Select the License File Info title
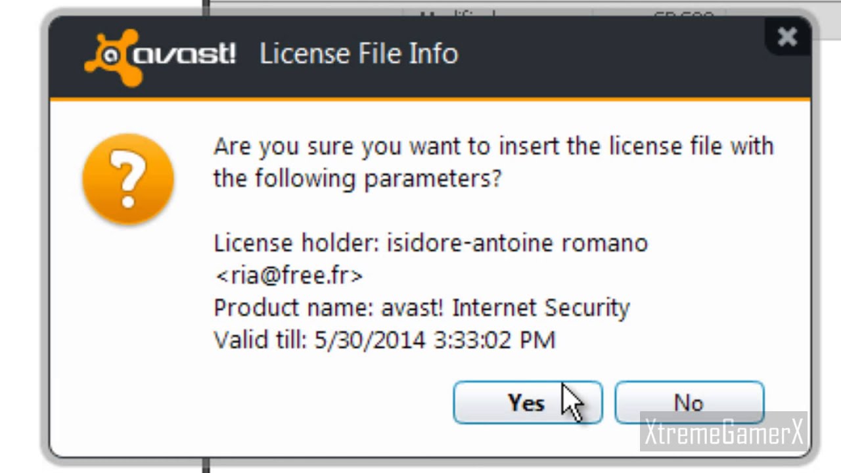The width and height of the screenshot is (841, 473). coord(359,54)
